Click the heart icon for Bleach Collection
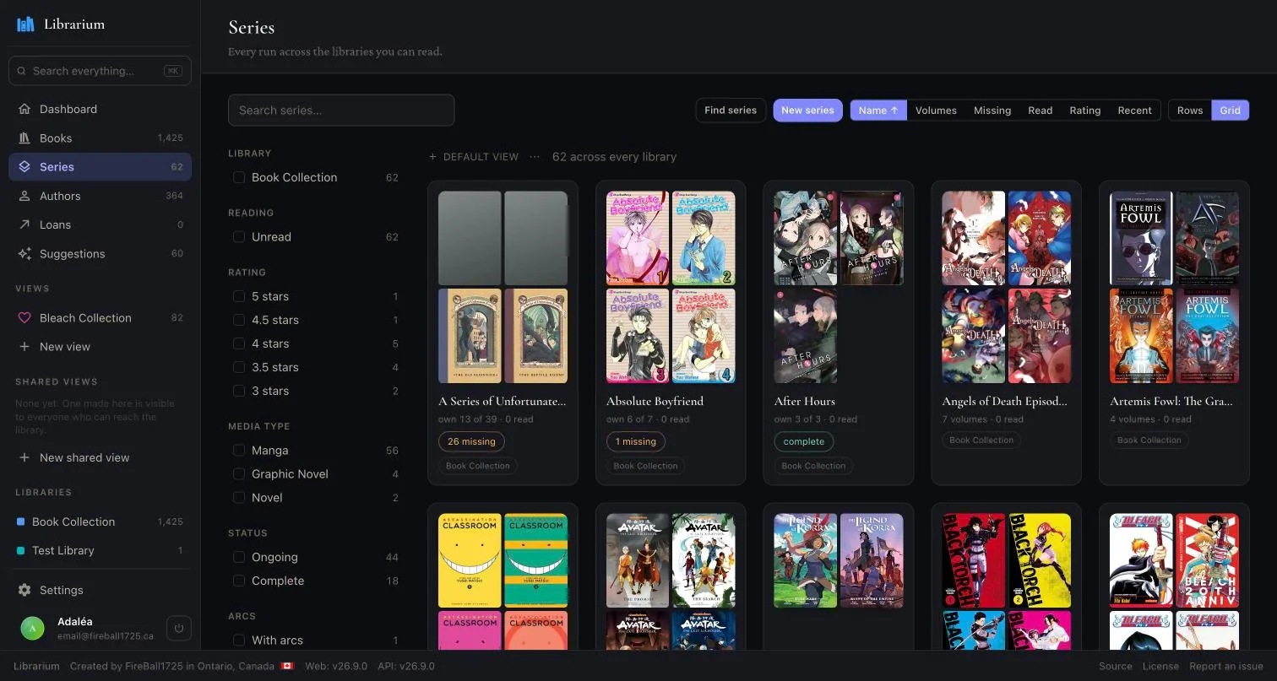Screen dimensions: 1277x681 tap(24, 318)
